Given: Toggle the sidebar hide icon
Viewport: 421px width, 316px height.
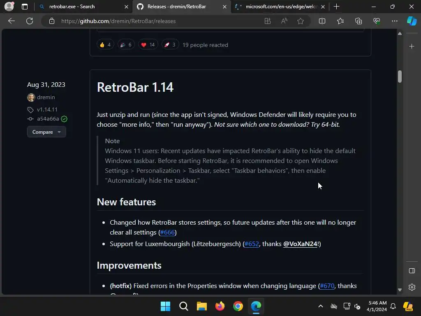Looking at the screenshot, I should point(412,271).
